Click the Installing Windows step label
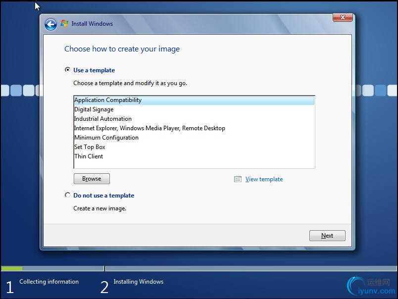Screen dimensions: 398x299 pyautogui.click(x=138, y=282)
